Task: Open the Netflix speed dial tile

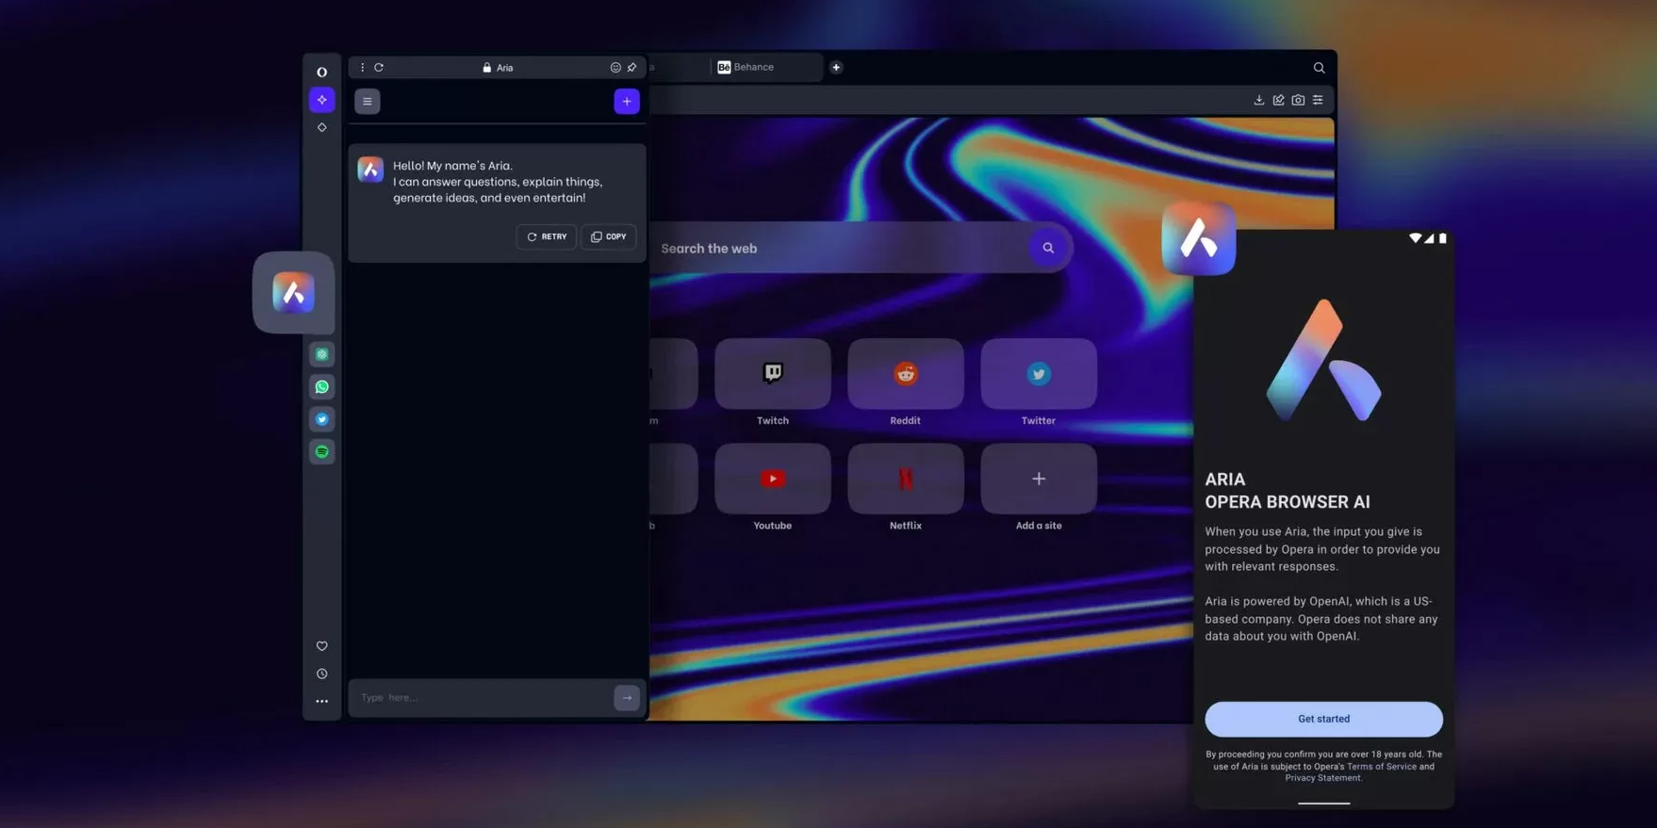Action: [906, 479]
